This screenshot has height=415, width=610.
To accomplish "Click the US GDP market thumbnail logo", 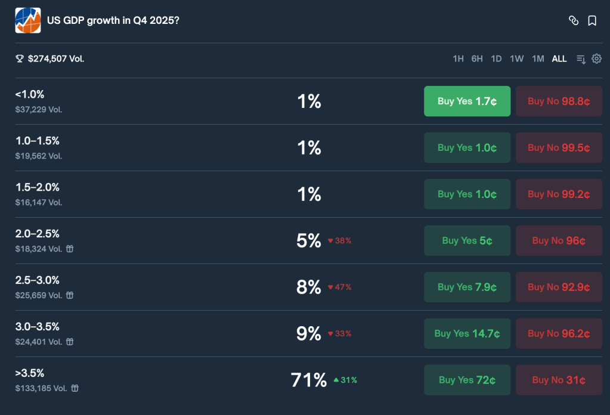I will click(x=28, y=21).
